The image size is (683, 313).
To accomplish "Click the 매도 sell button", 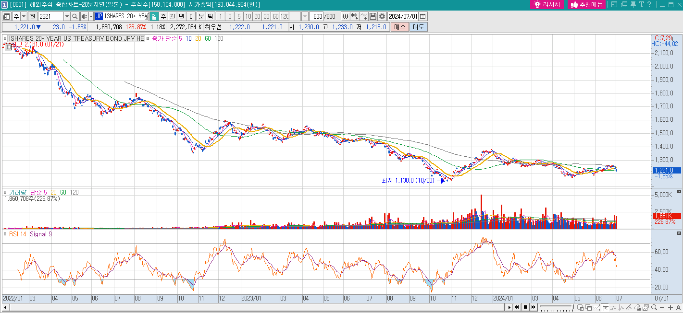I will (x=418, y=27).
